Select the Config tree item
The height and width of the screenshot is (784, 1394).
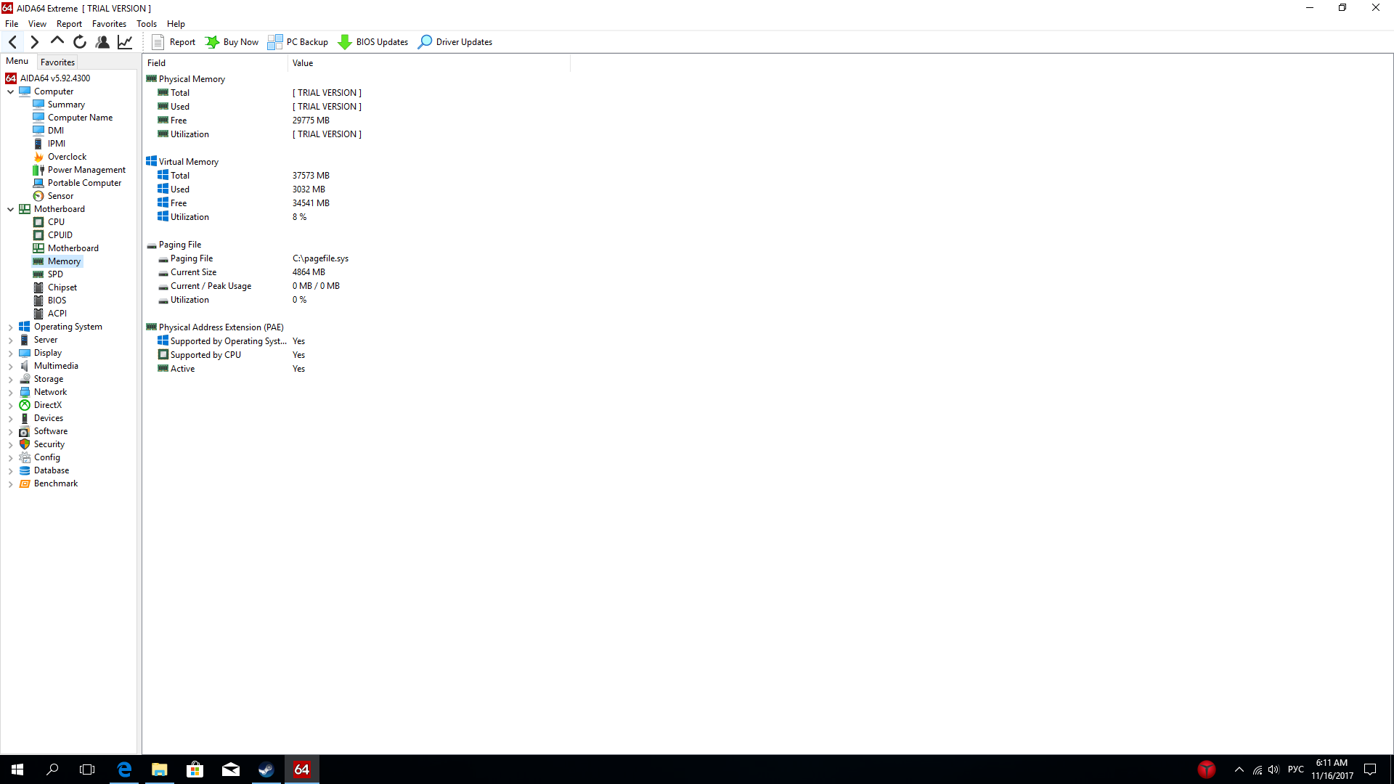46,457
